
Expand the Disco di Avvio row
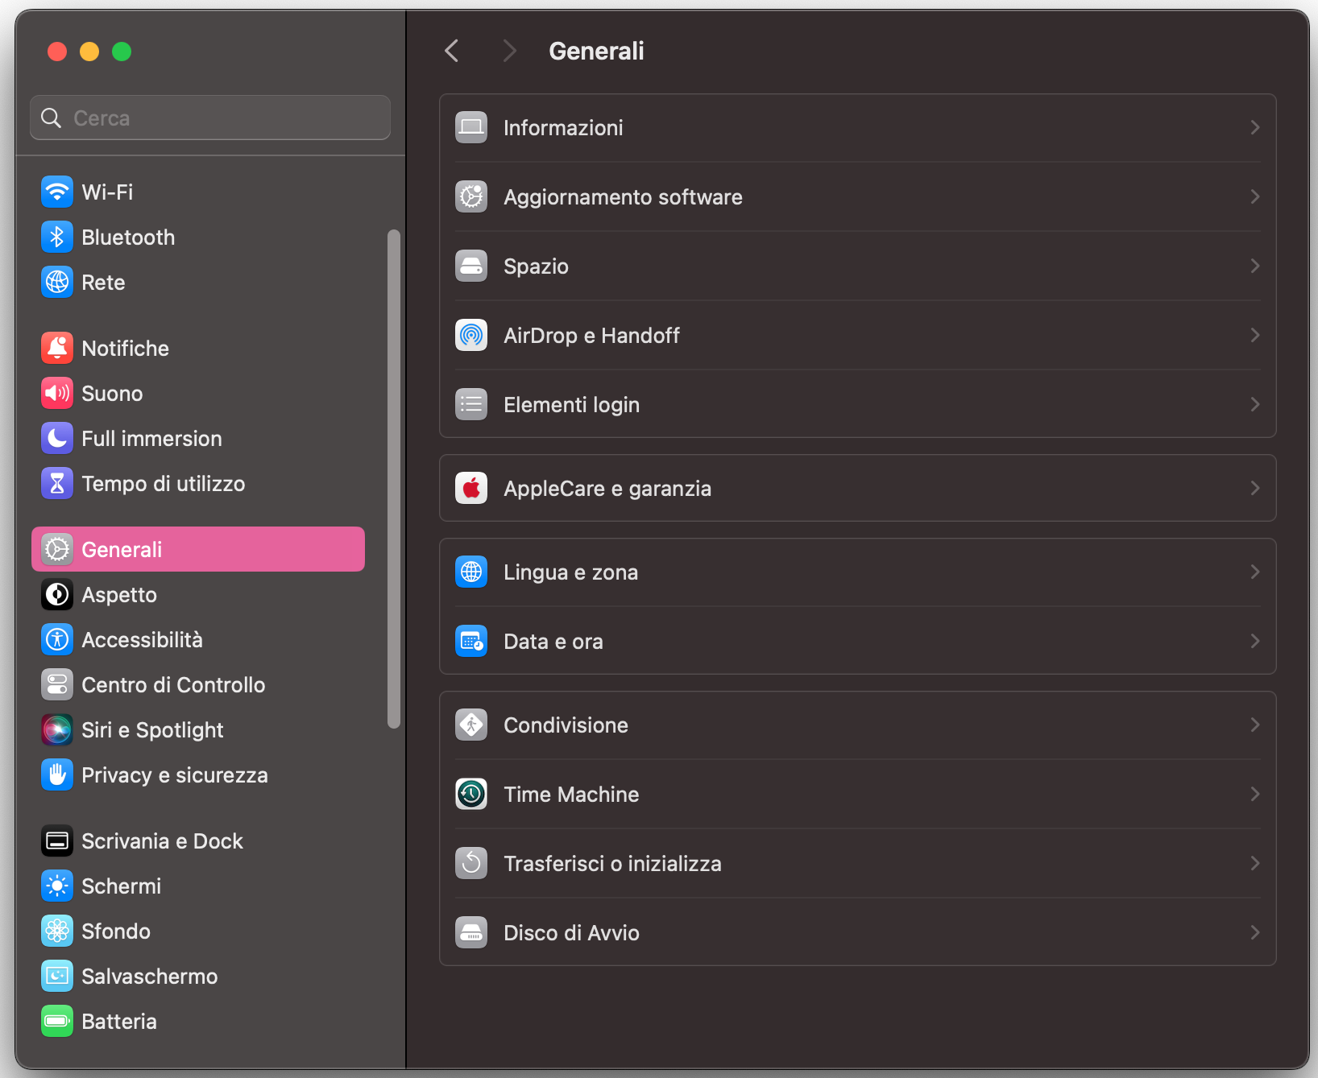(1254, 932)
